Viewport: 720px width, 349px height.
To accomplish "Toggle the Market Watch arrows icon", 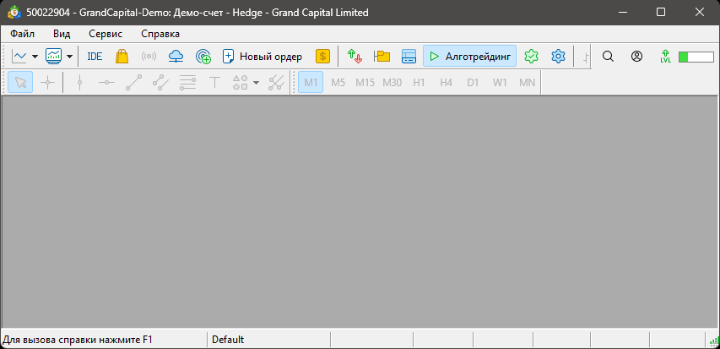I will click(355, 57).
